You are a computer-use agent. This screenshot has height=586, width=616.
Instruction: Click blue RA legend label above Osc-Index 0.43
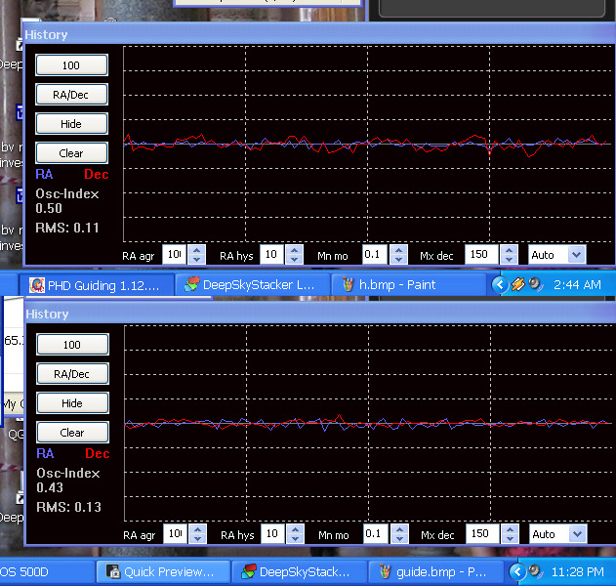coord(45,453)
